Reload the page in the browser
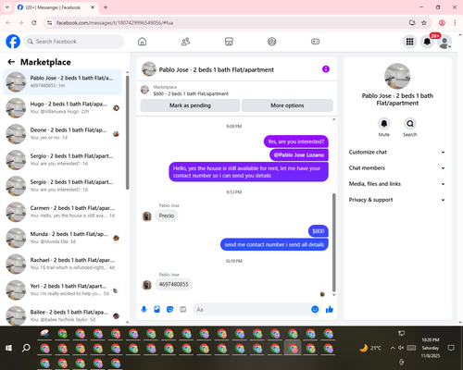 point(34,23)
